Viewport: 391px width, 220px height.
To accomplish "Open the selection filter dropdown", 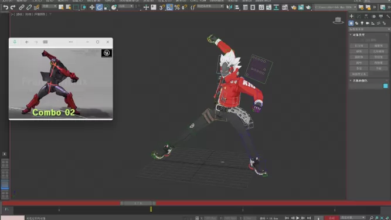I will (x=49, y=6).
